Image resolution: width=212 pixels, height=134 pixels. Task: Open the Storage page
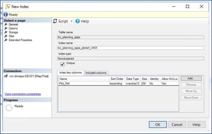[13, 32]
